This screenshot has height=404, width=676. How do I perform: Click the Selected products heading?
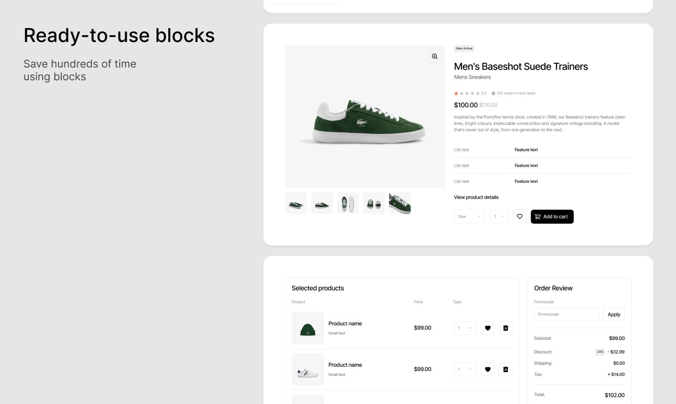318,288
